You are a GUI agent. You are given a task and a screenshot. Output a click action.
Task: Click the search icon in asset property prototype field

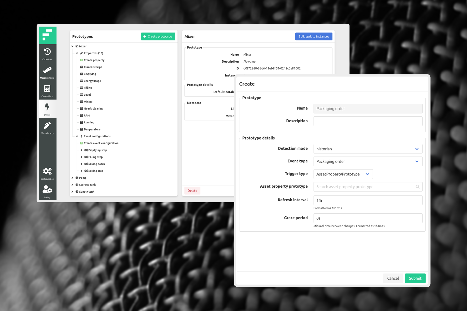pyautogui.click(x=417, y=187)
